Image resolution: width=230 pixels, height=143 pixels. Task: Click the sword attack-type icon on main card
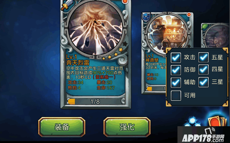pyautogui.click(x=68, y=5)
